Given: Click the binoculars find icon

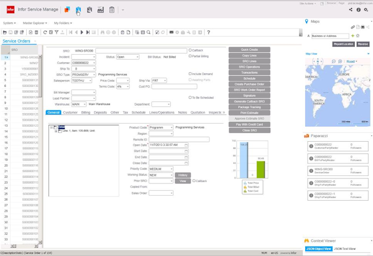Looking at the screenshot, I should click(x=103, y=32).
